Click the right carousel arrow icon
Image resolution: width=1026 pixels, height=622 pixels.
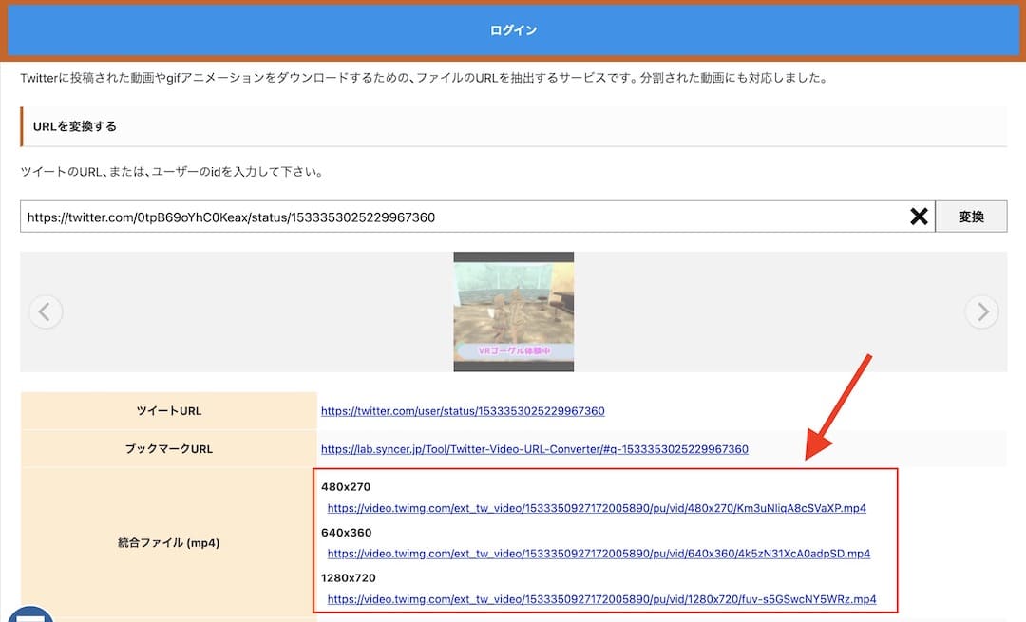pos(981,311)
